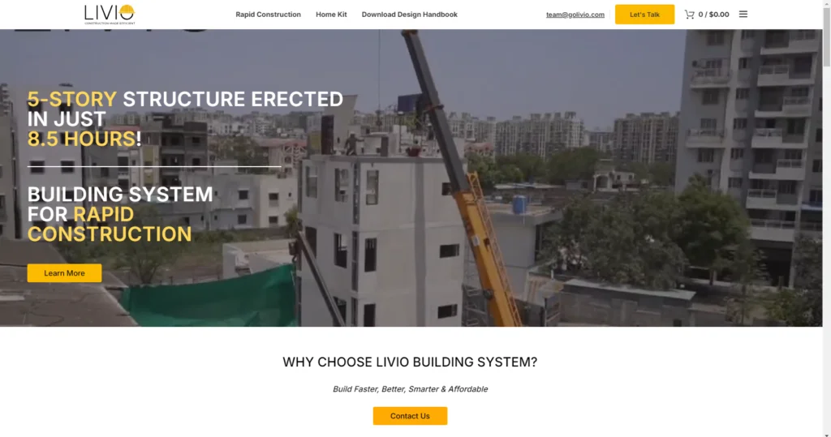The height and width of the screenshot is (437, 831).
Task: Open the hamburger menu icon
Action: pyautogui.click(x=743, y=15)
